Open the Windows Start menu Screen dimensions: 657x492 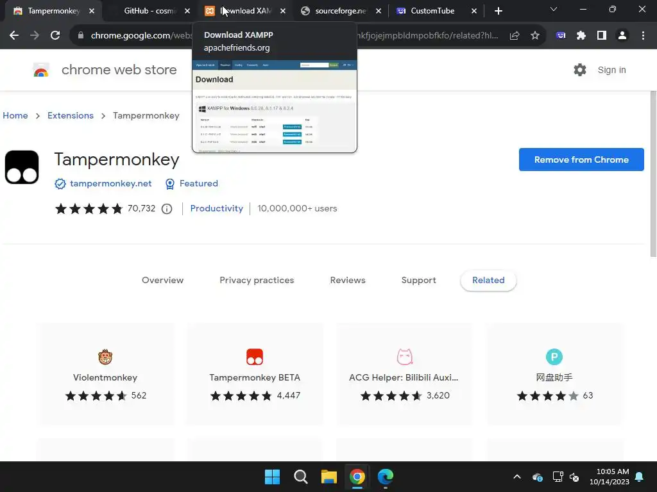click(272, 477)
